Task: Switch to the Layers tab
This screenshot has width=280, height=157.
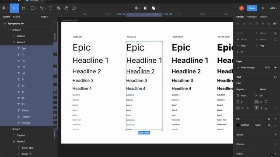Action: click(7, 17)
